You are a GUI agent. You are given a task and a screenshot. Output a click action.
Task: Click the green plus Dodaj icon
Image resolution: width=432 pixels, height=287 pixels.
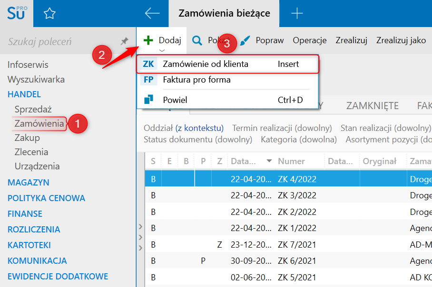pos(148,40)
